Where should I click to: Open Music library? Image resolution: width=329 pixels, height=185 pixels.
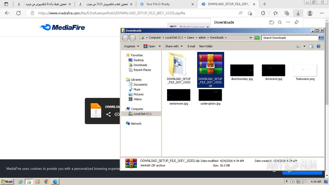(x=137, y=89)
